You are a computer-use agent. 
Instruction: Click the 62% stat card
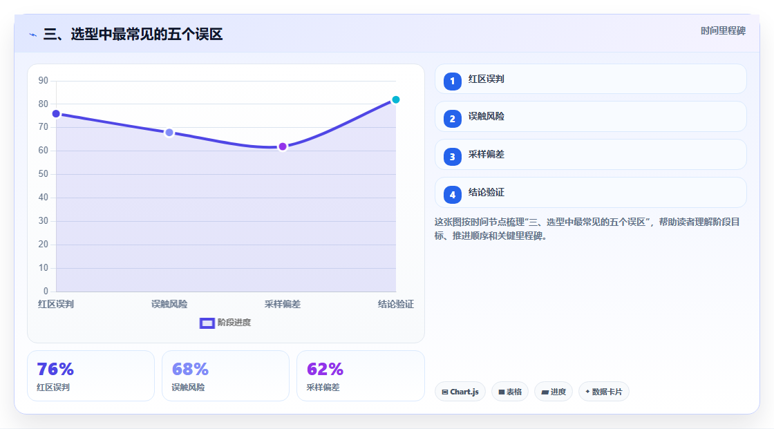(x=360, y=376)
